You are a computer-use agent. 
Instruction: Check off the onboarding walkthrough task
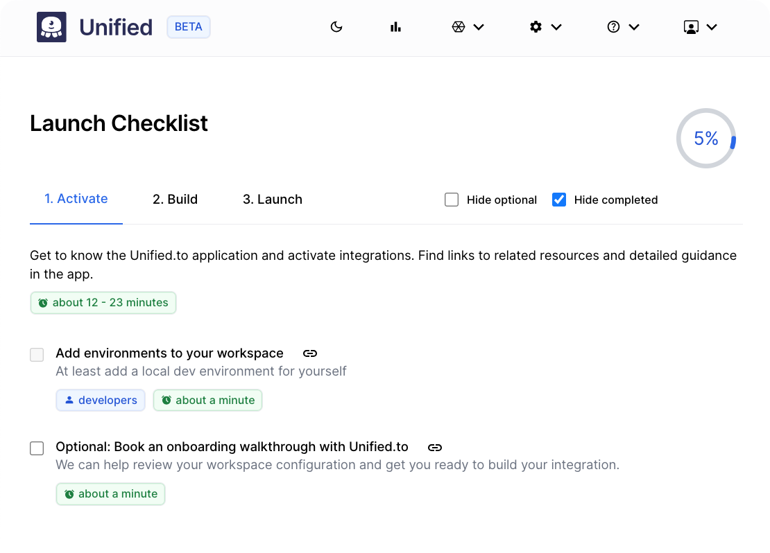click(x=37, y=448)
